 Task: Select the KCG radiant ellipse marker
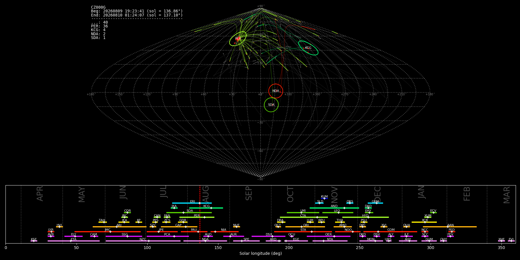pos(308,48)
